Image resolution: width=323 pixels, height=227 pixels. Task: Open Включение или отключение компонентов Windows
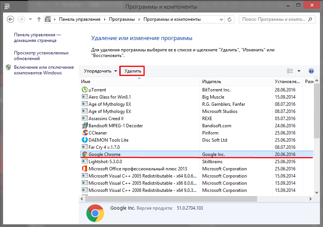[x=44, y=70]
